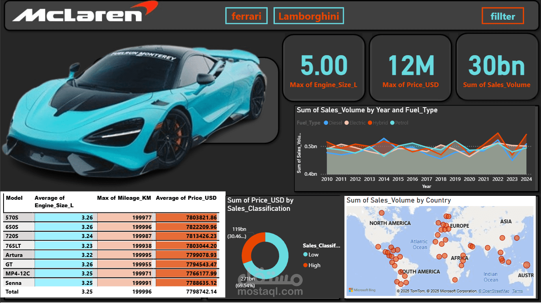Click the SOUTH AMERICA map label
The width and height of the screenshot is (541, 303).
[419, 271]
